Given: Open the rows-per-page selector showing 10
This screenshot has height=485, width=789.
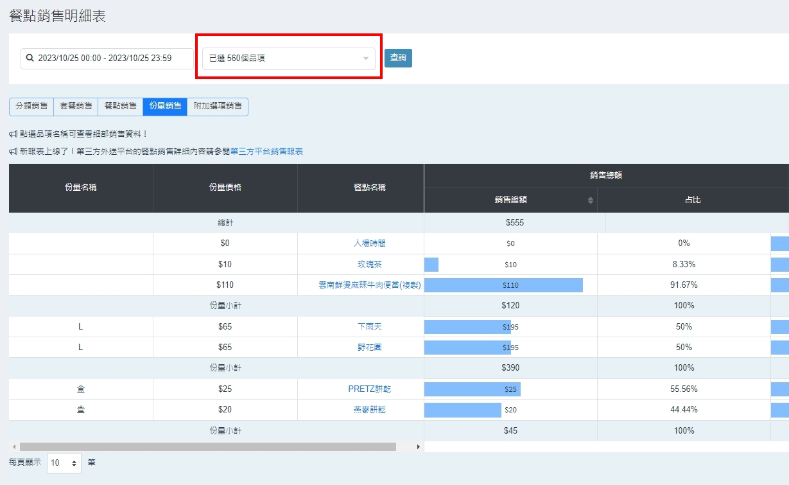Looking at the screenshot, I should tap(64, 463).
